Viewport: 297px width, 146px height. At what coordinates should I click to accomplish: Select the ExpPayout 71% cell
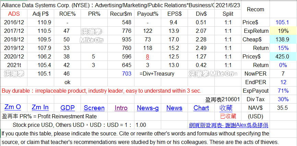pos(283,91)
